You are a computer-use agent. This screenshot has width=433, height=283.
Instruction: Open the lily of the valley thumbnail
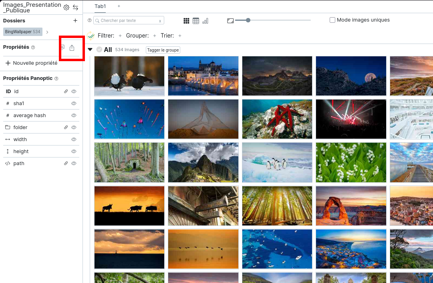coord(351,163)
